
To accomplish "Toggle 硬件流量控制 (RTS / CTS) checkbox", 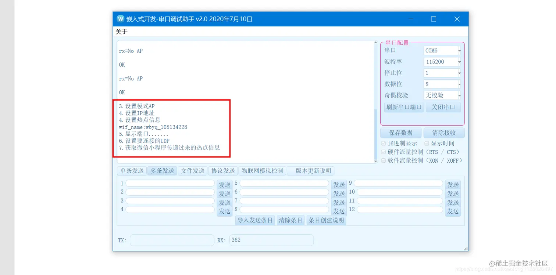I will (384, 152).
